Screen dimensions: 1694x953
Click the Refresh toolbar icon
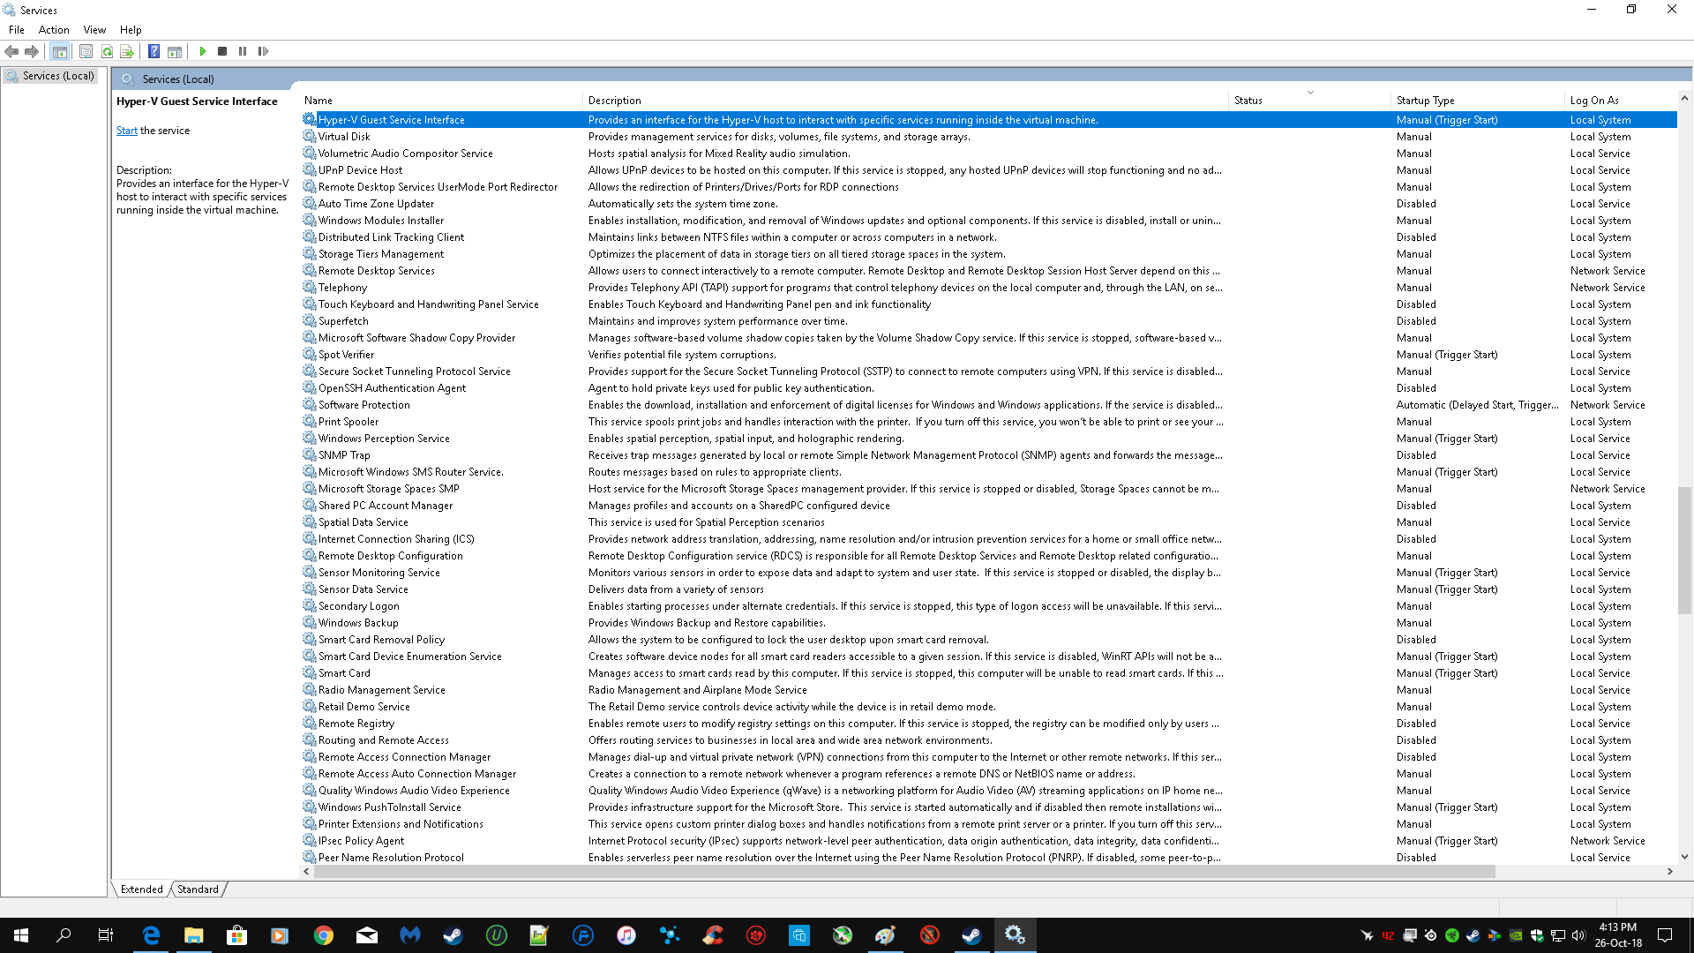107,51
